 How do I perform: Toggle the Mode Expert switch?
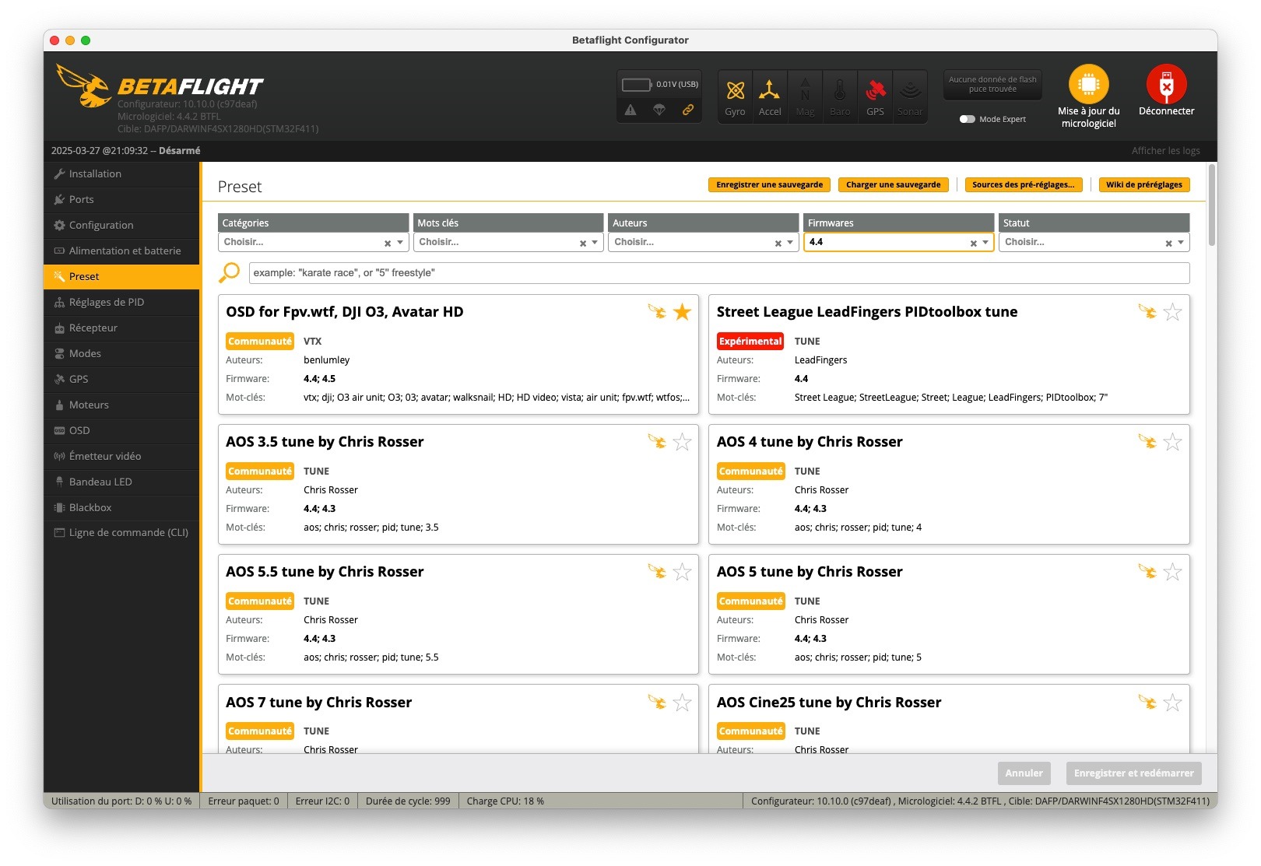[x=967, y=119]
